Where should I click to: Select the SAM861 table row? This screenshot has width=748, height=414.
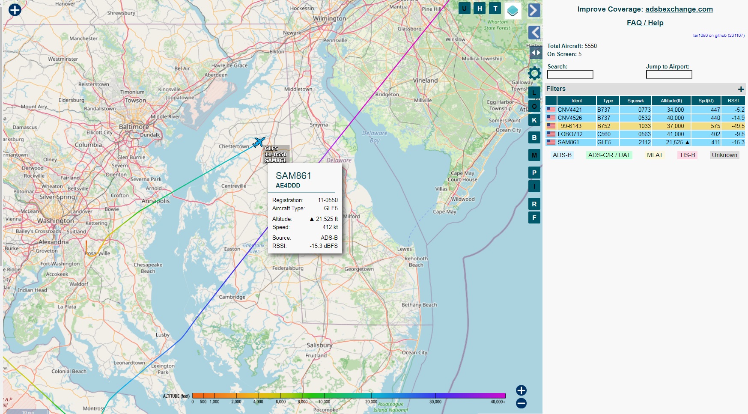tap(645, 142)
